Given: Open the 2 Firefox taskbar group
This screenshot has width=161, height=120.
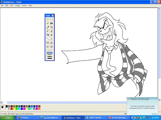Looking at the screenshot, I should point(28,118).
